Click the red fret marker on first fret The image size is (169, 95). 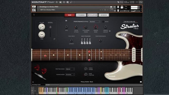pyautogui.click(x=45, y=56)
